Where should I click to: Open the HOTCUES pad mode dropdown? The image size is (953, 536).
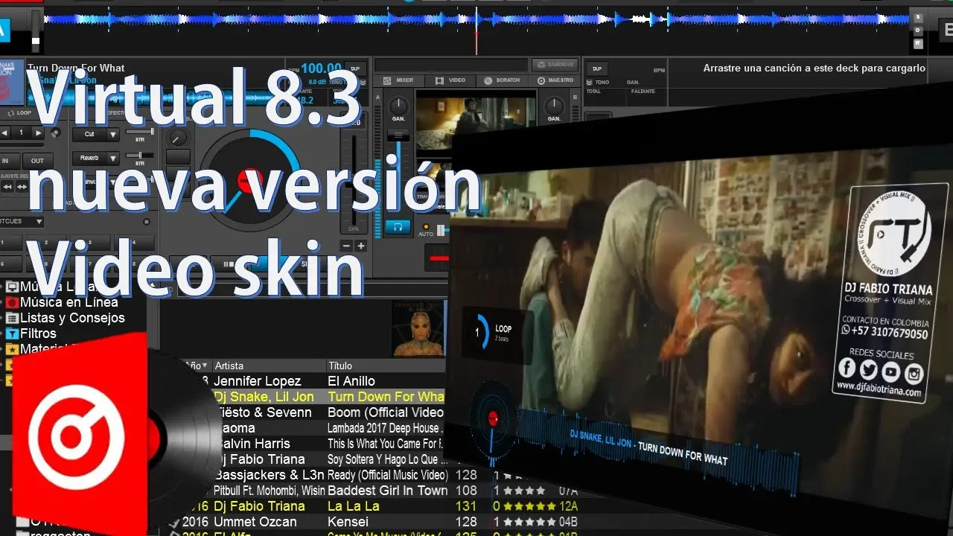pyautogui.click(x=22, y=221)
